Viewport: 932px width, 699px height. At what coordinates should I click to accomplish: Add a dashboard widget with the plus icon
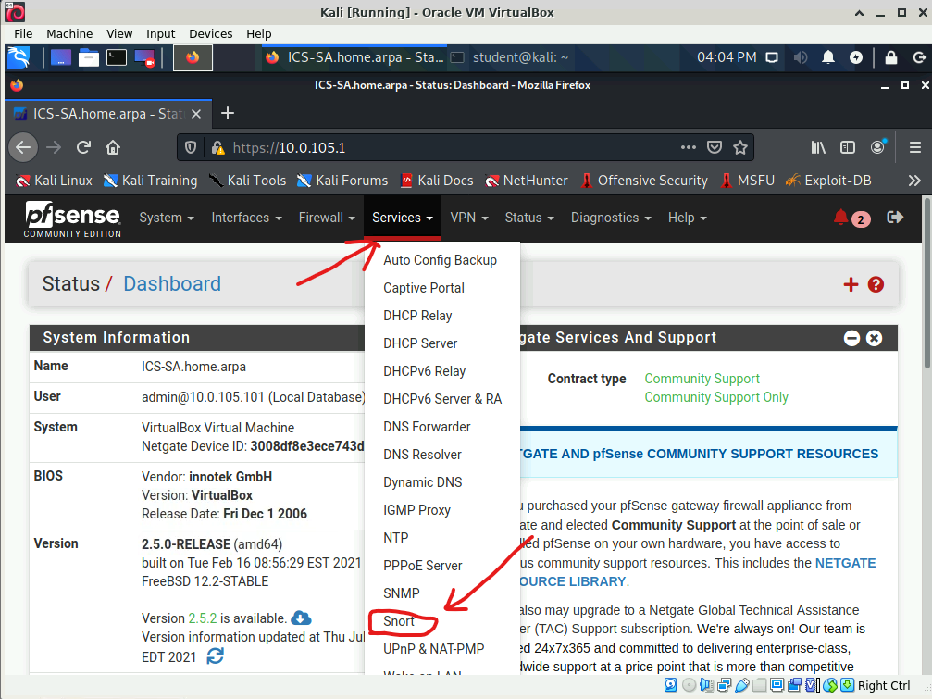[851, 285]
